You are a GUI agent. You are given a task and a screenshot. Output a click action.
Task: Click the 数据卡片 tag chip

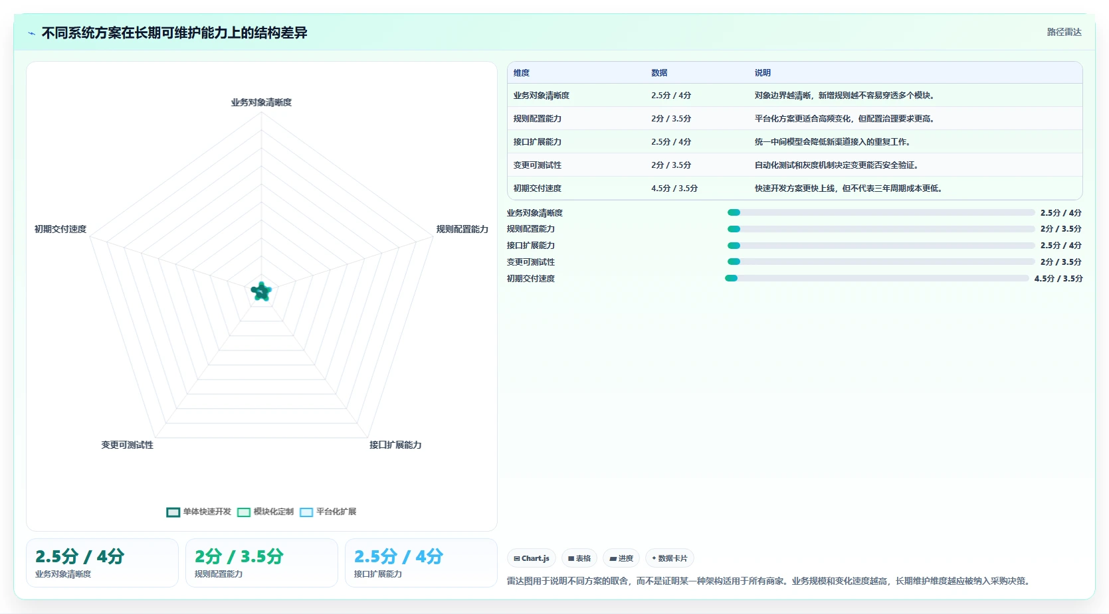tap(670, 558)
